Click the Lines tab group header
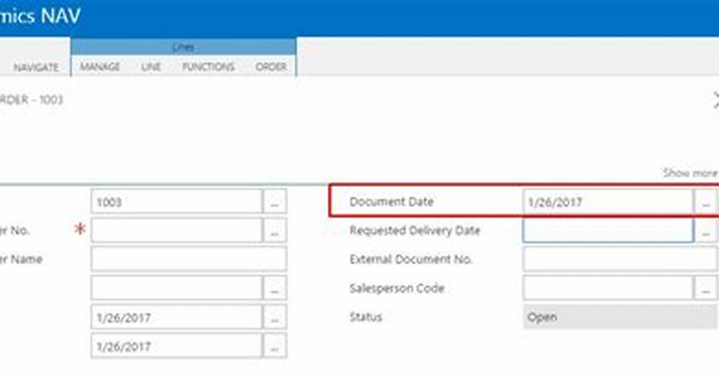The image size is (719, 376). point(183,47)
